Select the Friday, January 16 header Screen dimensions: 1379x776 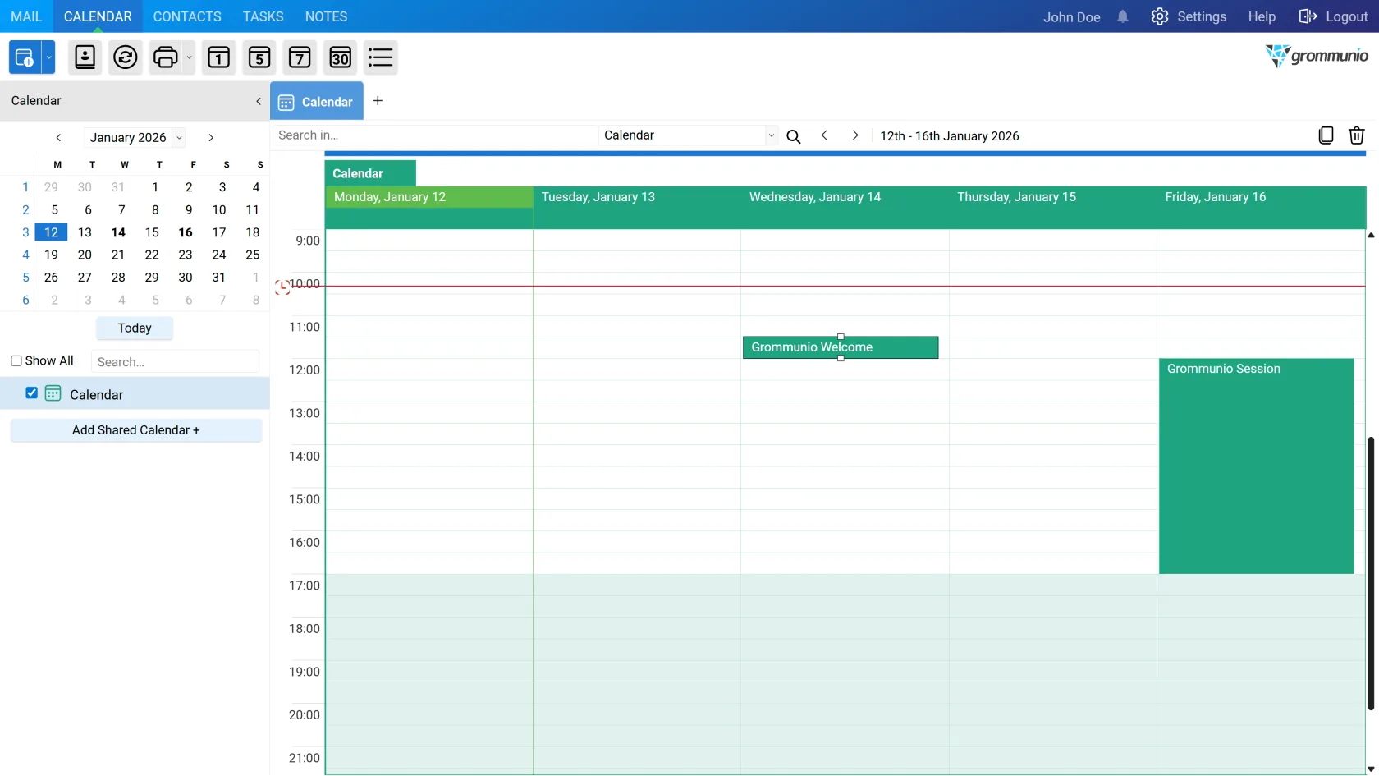1261,197
